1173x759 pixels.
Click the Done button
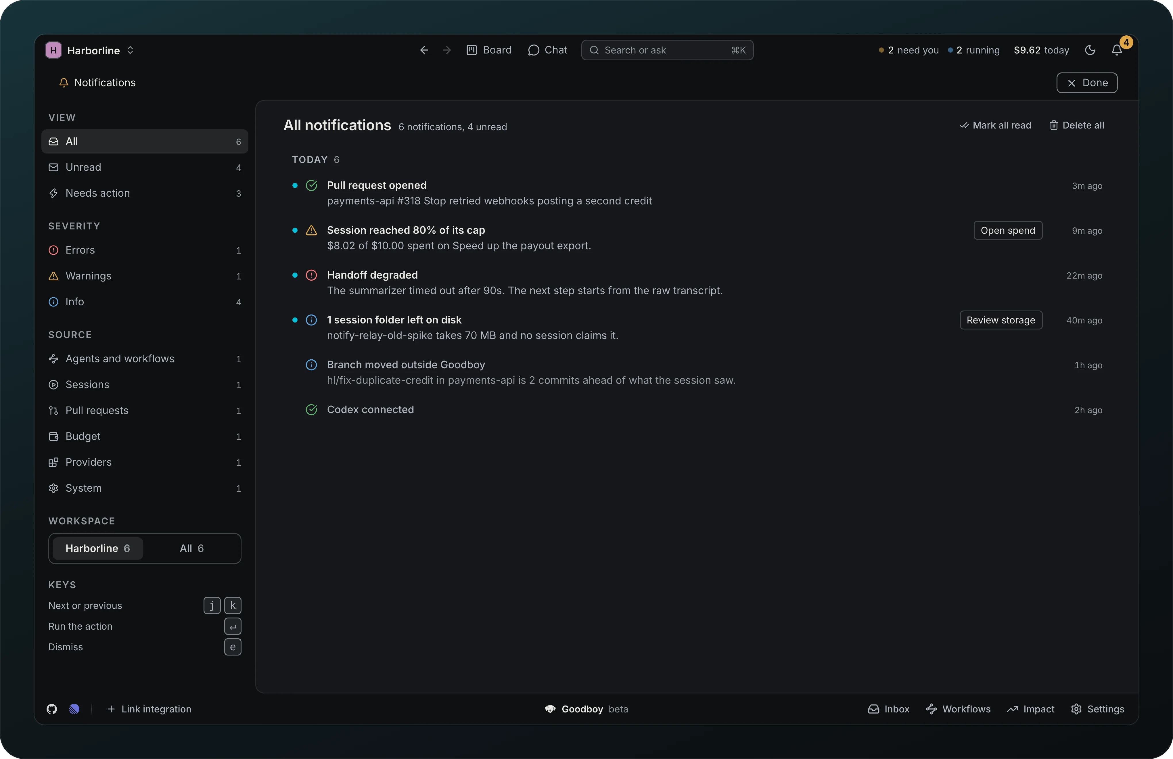point(1087,83)
